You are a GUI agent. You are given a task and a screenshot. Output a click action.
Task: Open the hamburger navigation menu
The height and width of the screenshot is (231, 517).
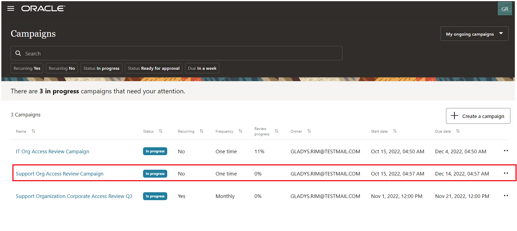(11, 8)
